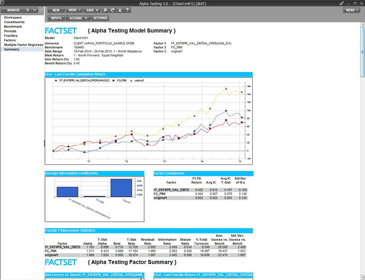This screenshot has height=280, width=365.
Task: Expand the ACTIONS dropdown
Action: [x=78, y=18]
